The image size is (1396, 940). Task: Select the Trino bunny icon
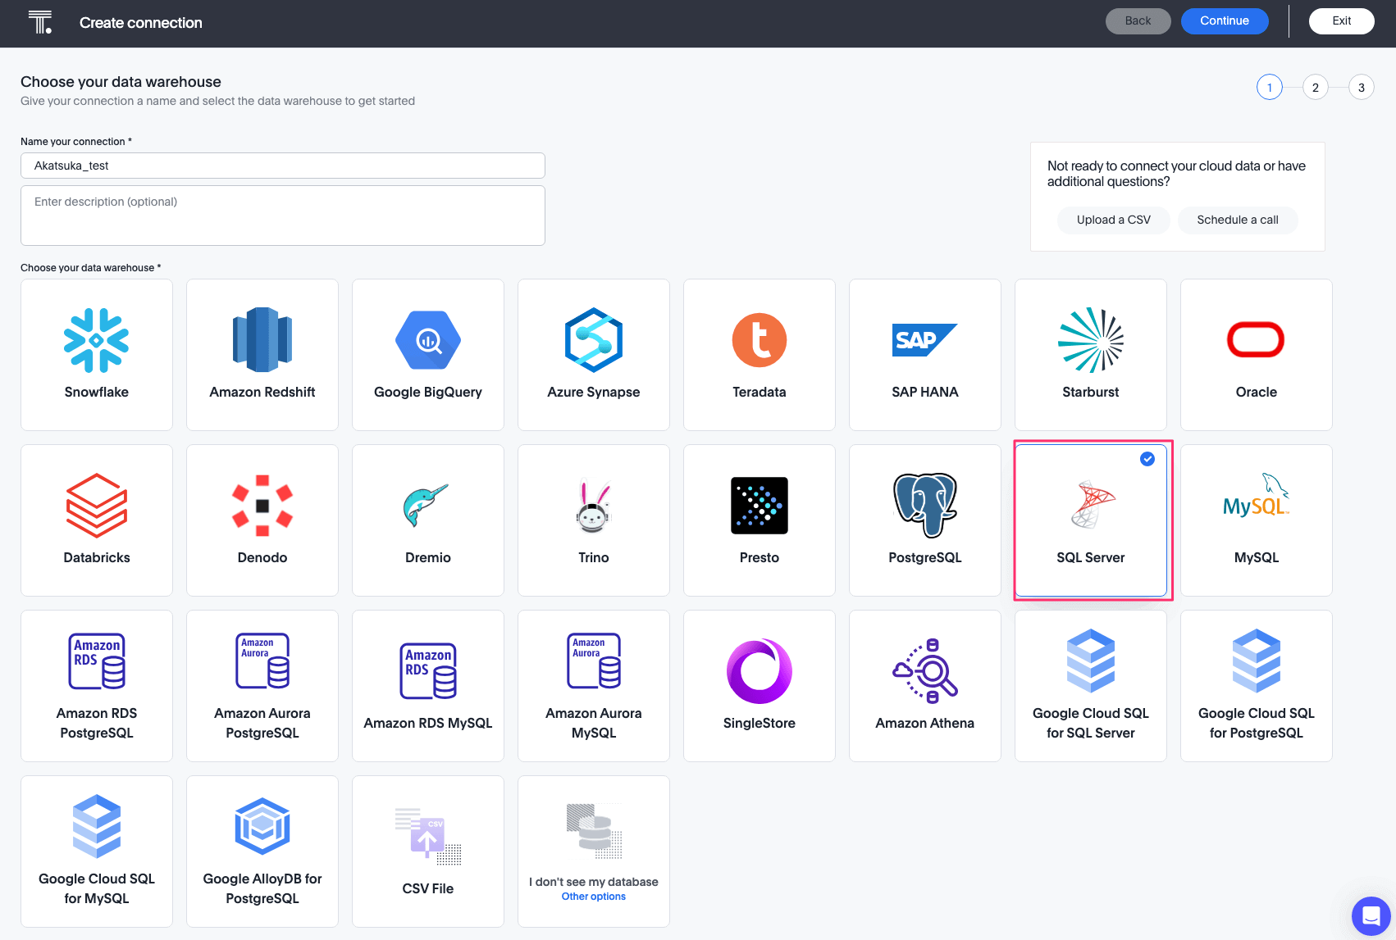594,506
